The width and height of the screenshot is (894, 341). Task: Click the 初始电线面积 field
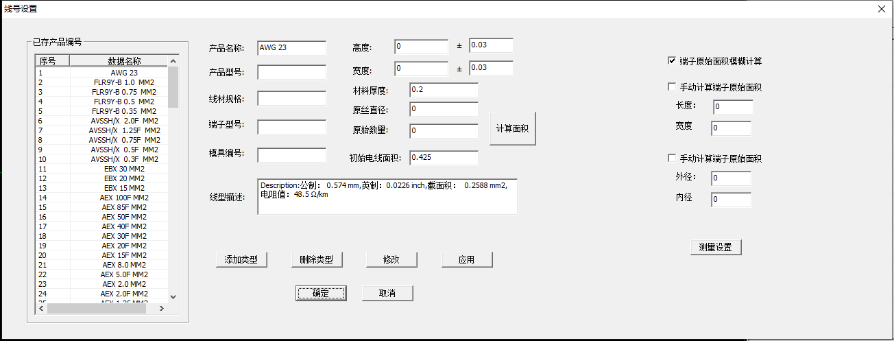point(444,158)
